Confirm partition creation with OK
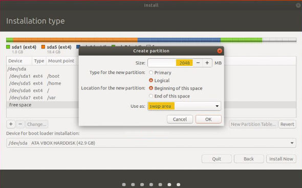Screen dimensions: 302x188 point(208,120)
